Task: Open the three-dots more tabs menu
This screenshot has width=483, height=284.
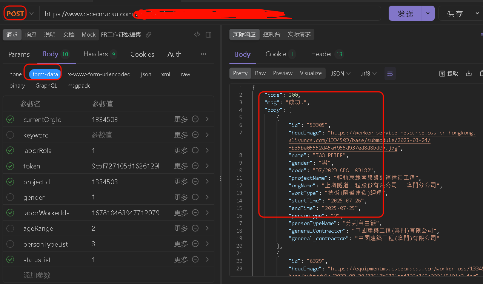Action: [203, 54]
